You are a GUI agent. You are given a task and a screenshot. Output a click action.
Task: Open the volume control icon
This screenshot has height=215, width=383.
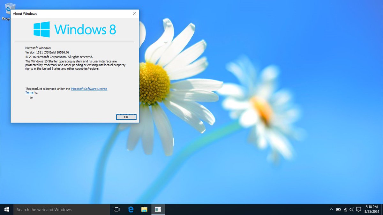(x=352, y=209)
